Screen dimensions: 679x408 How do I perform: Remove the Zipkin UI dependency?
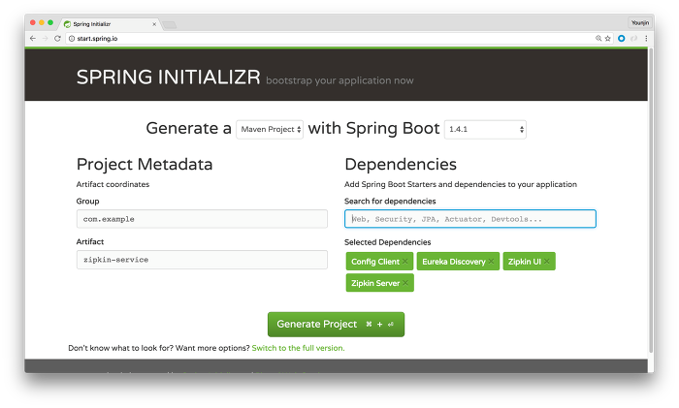[x=547, y=262]
